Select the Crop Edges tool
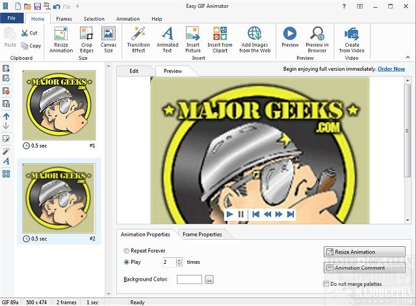416x306 pixels. [x=86, y=40]
